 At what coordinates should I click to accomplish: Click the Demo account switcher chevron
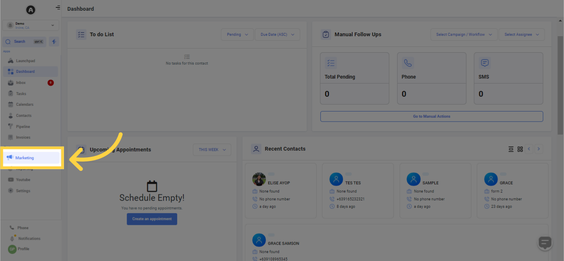point(52,25)
